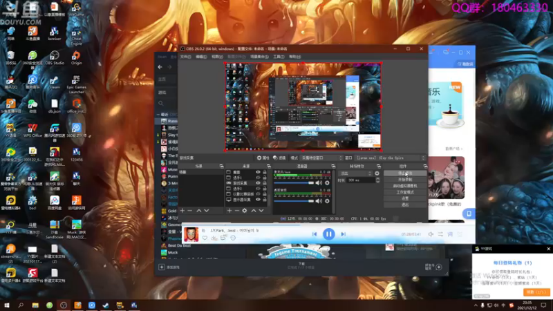Toggle music player loop mode icon
The width and height of the screenshot is (553, 311).
440,234
